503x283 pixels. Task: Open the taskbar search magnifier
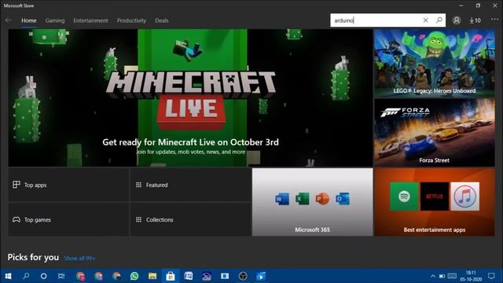point(26,276)
